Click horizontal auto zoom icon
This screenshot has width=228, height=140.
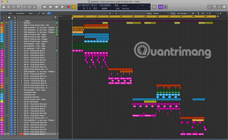(202, 13)
